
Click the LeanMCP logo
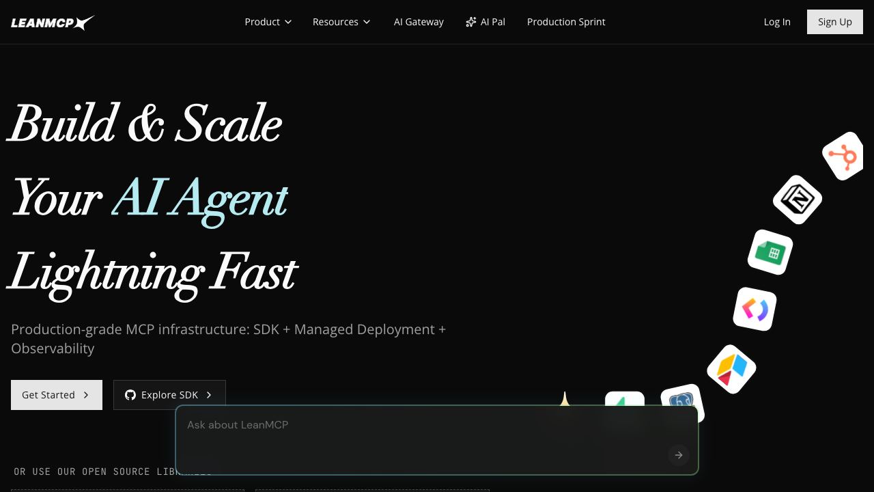coord(53,23)
